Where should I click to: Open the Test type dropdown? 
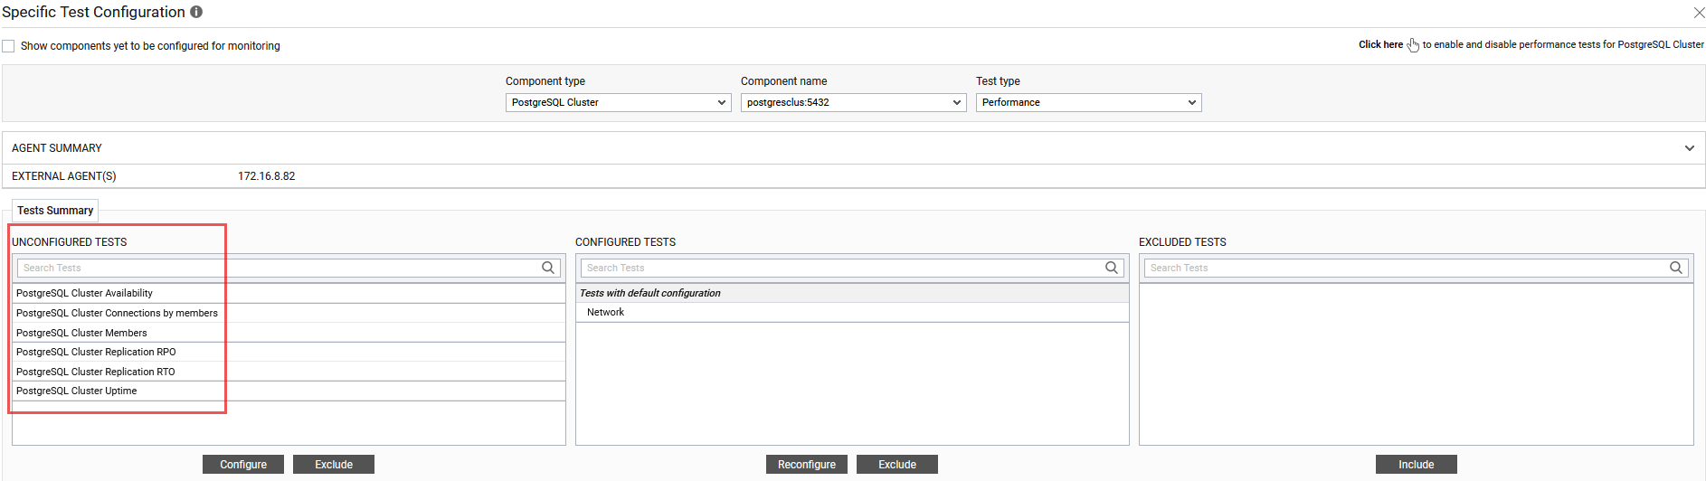tap(1088, 102)
